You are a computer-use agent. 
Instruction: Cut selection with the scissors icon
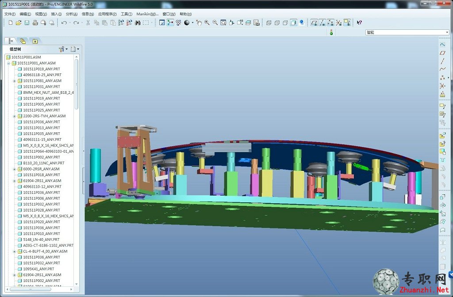88,23
